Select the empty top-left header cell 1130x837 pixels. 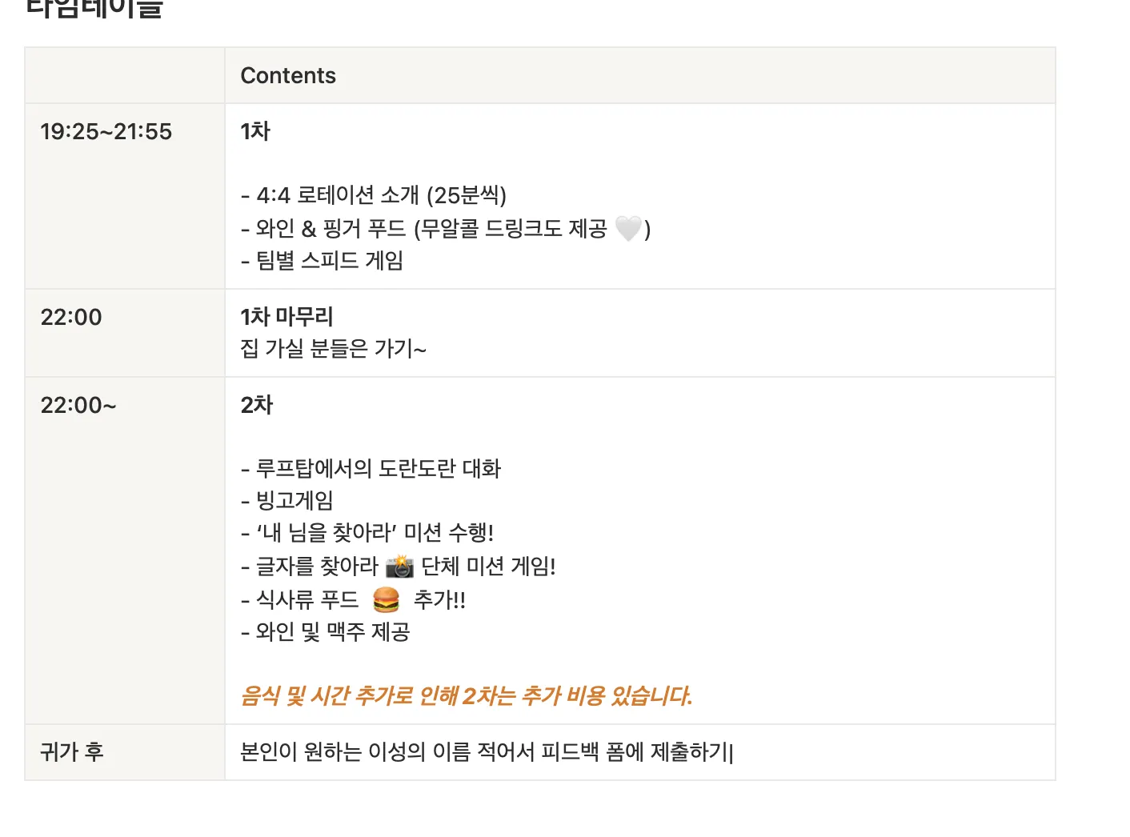[x=125, y=75]
